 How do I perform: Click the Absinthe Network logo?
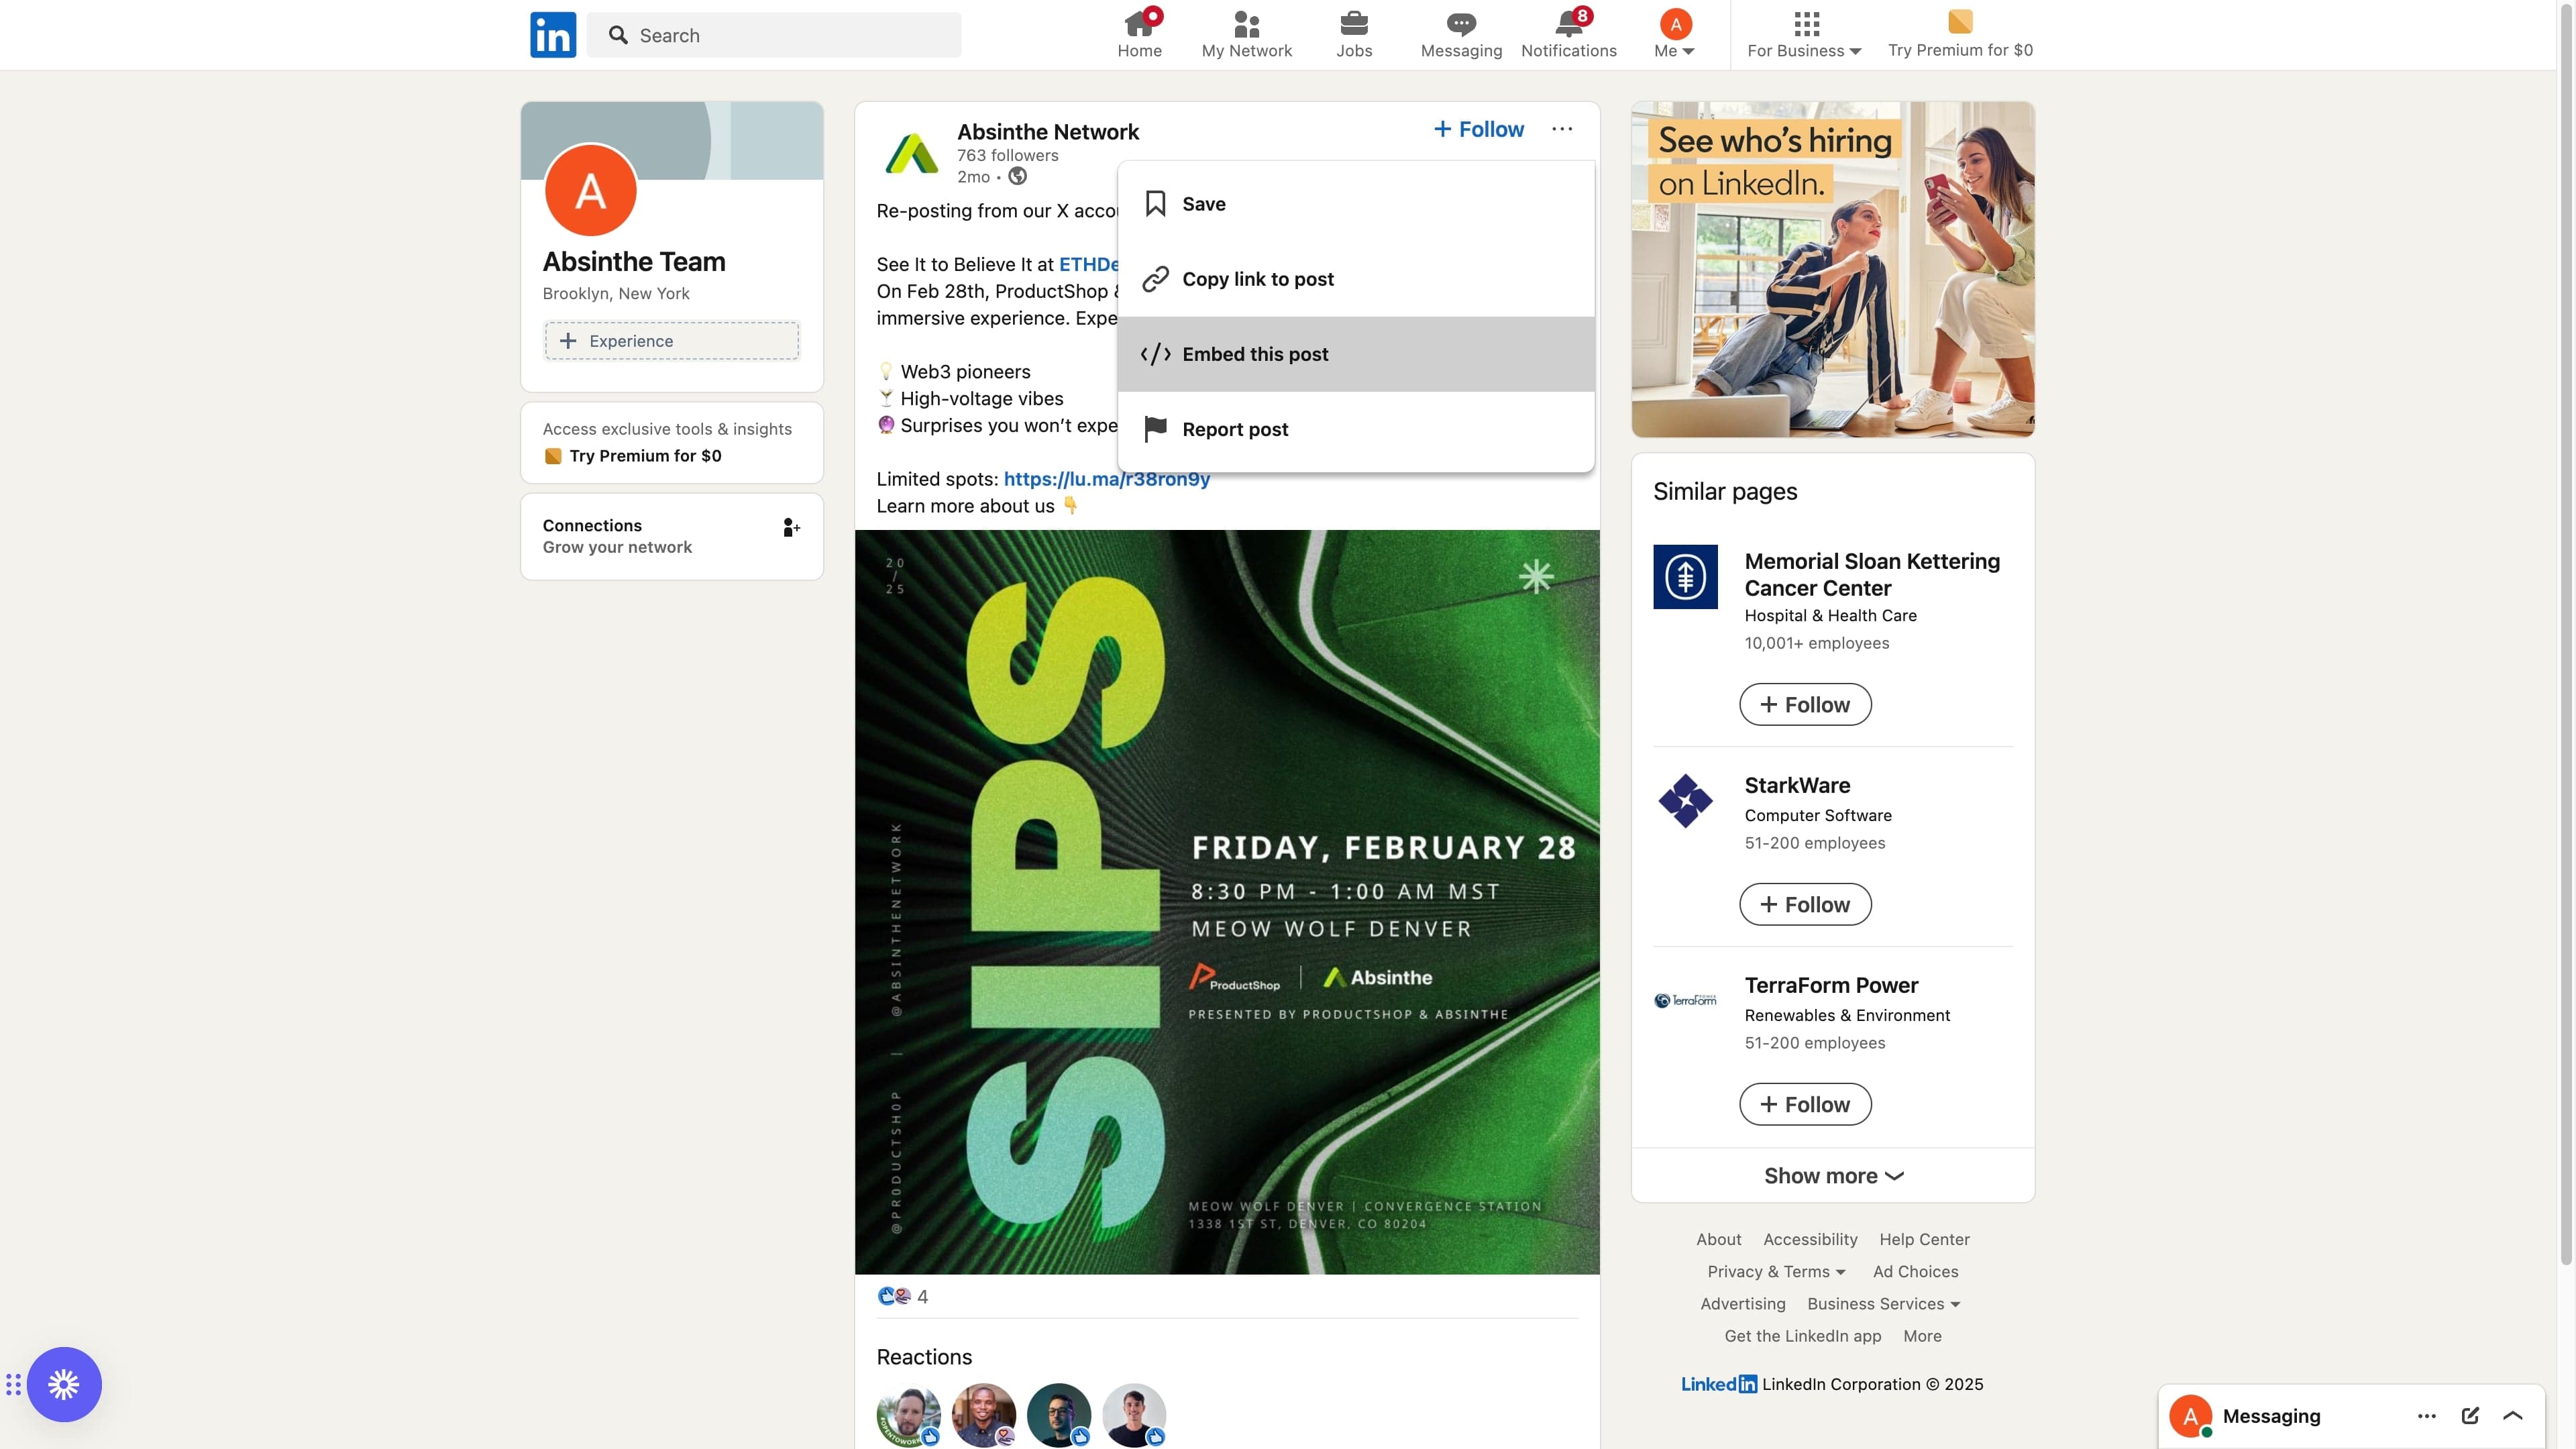pyautogui.click(x=911, y=153)
